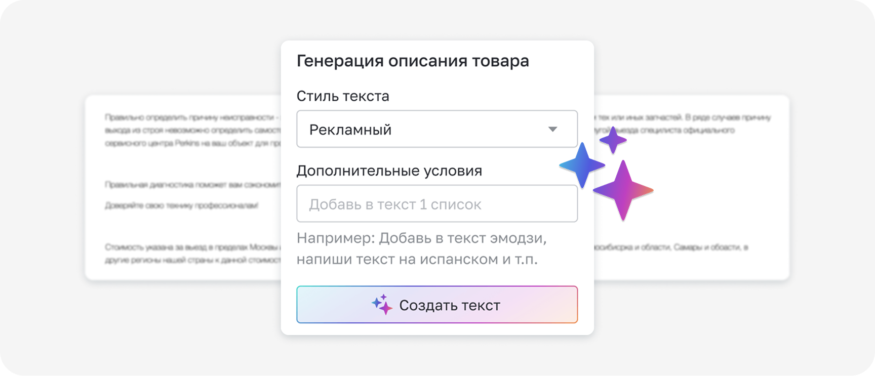
Task: Click the dropdown arrow in Рекламный field
Action: click(x=553, y=130)
